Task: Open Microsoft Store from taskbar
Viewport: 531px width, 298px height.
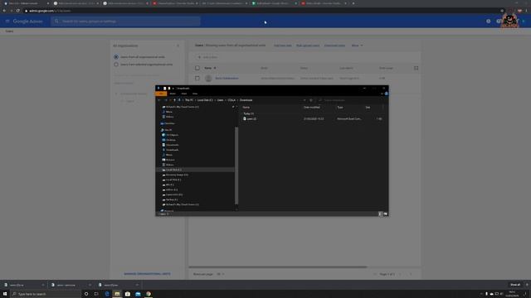Action: click(x=128, y=294)
